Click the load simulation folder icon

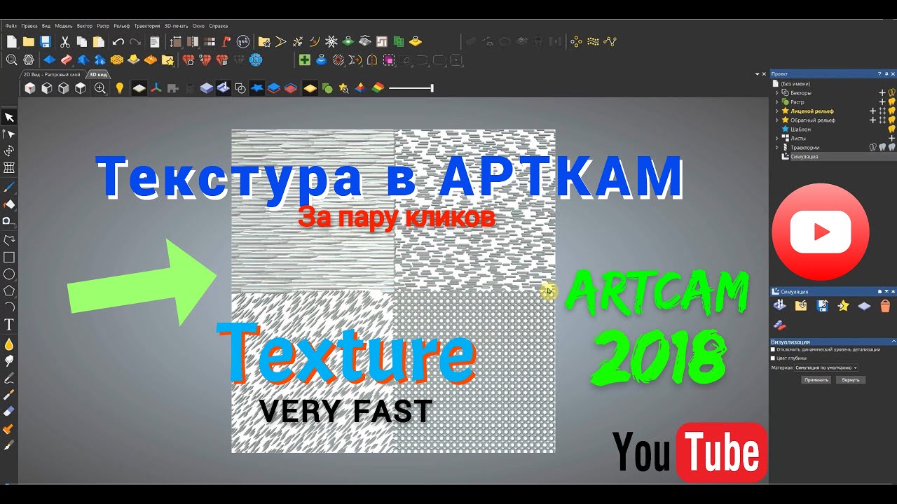(801, 306)
